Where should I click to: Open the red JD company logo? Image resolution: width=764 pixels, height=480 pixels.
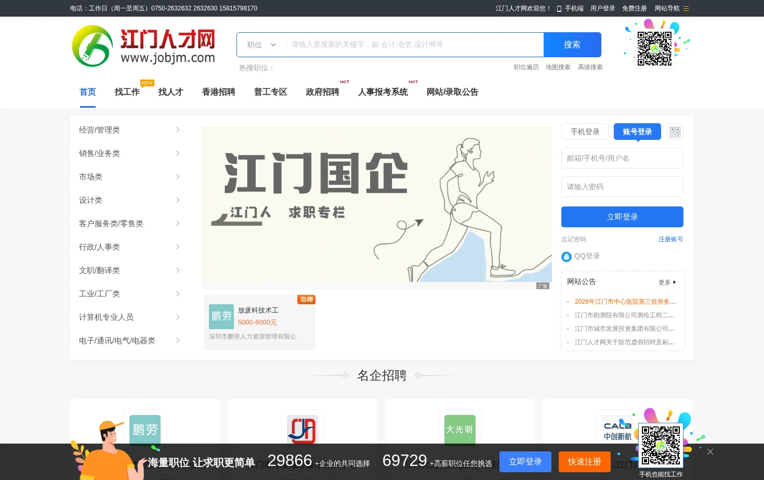pyautogui.click(x=302, y=430)
